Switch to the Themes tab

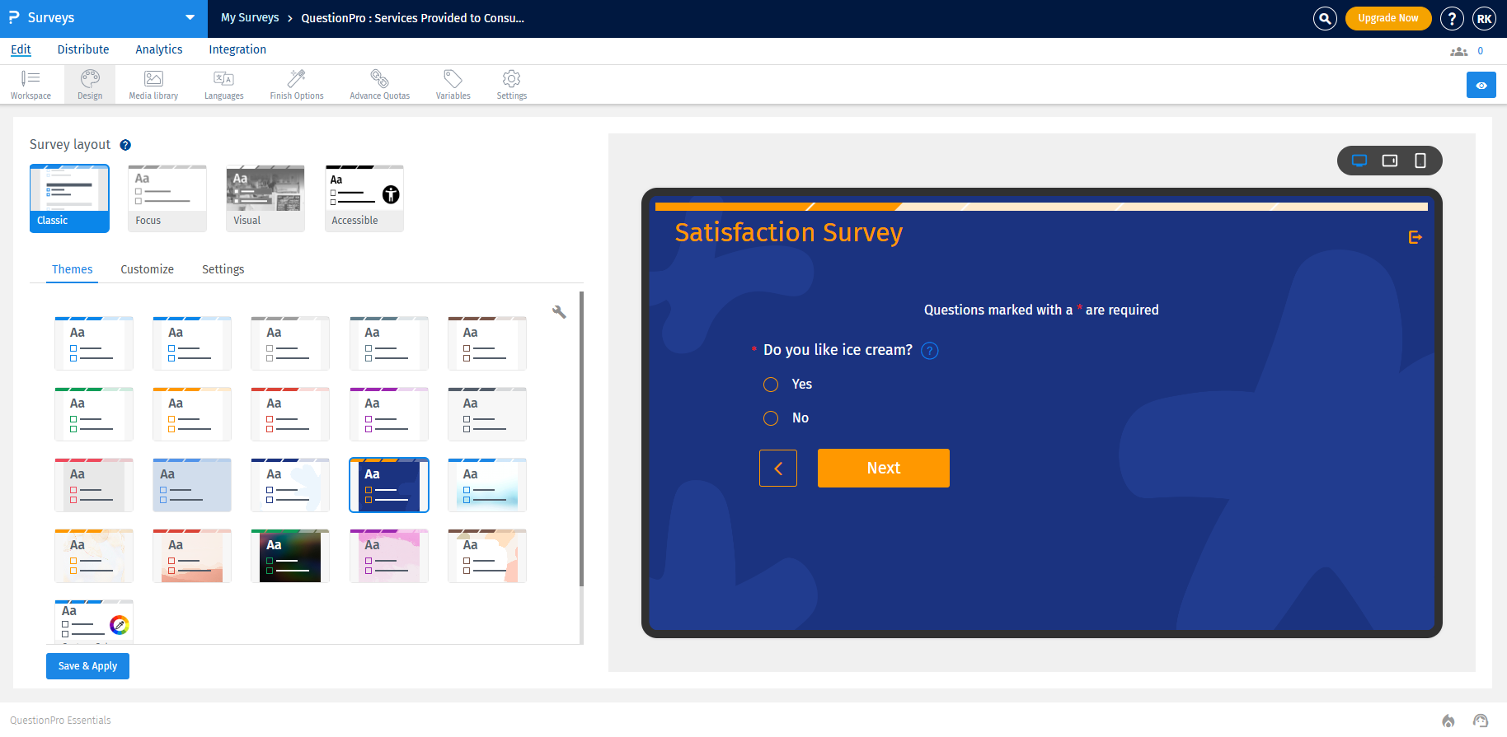pos(72,269)
